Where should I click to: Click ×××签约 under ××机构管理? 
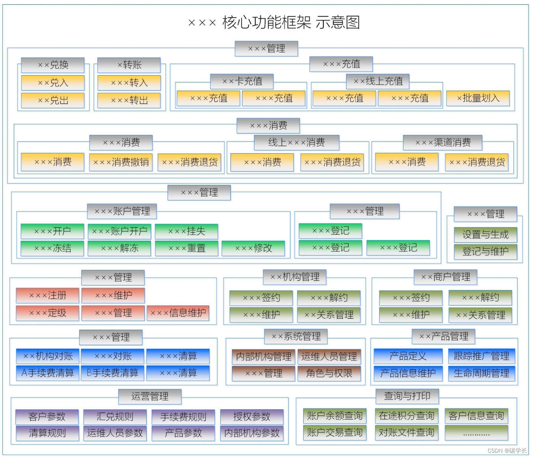coord(261,298)
